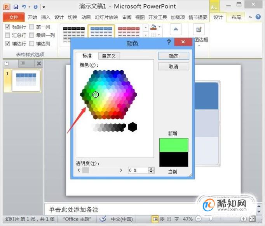Image resolution: width=265 pixels, height=226 pixels.
Task: Toggle the 标题行 checkbox
Action: pyautogui.click(x=7, y=27)
